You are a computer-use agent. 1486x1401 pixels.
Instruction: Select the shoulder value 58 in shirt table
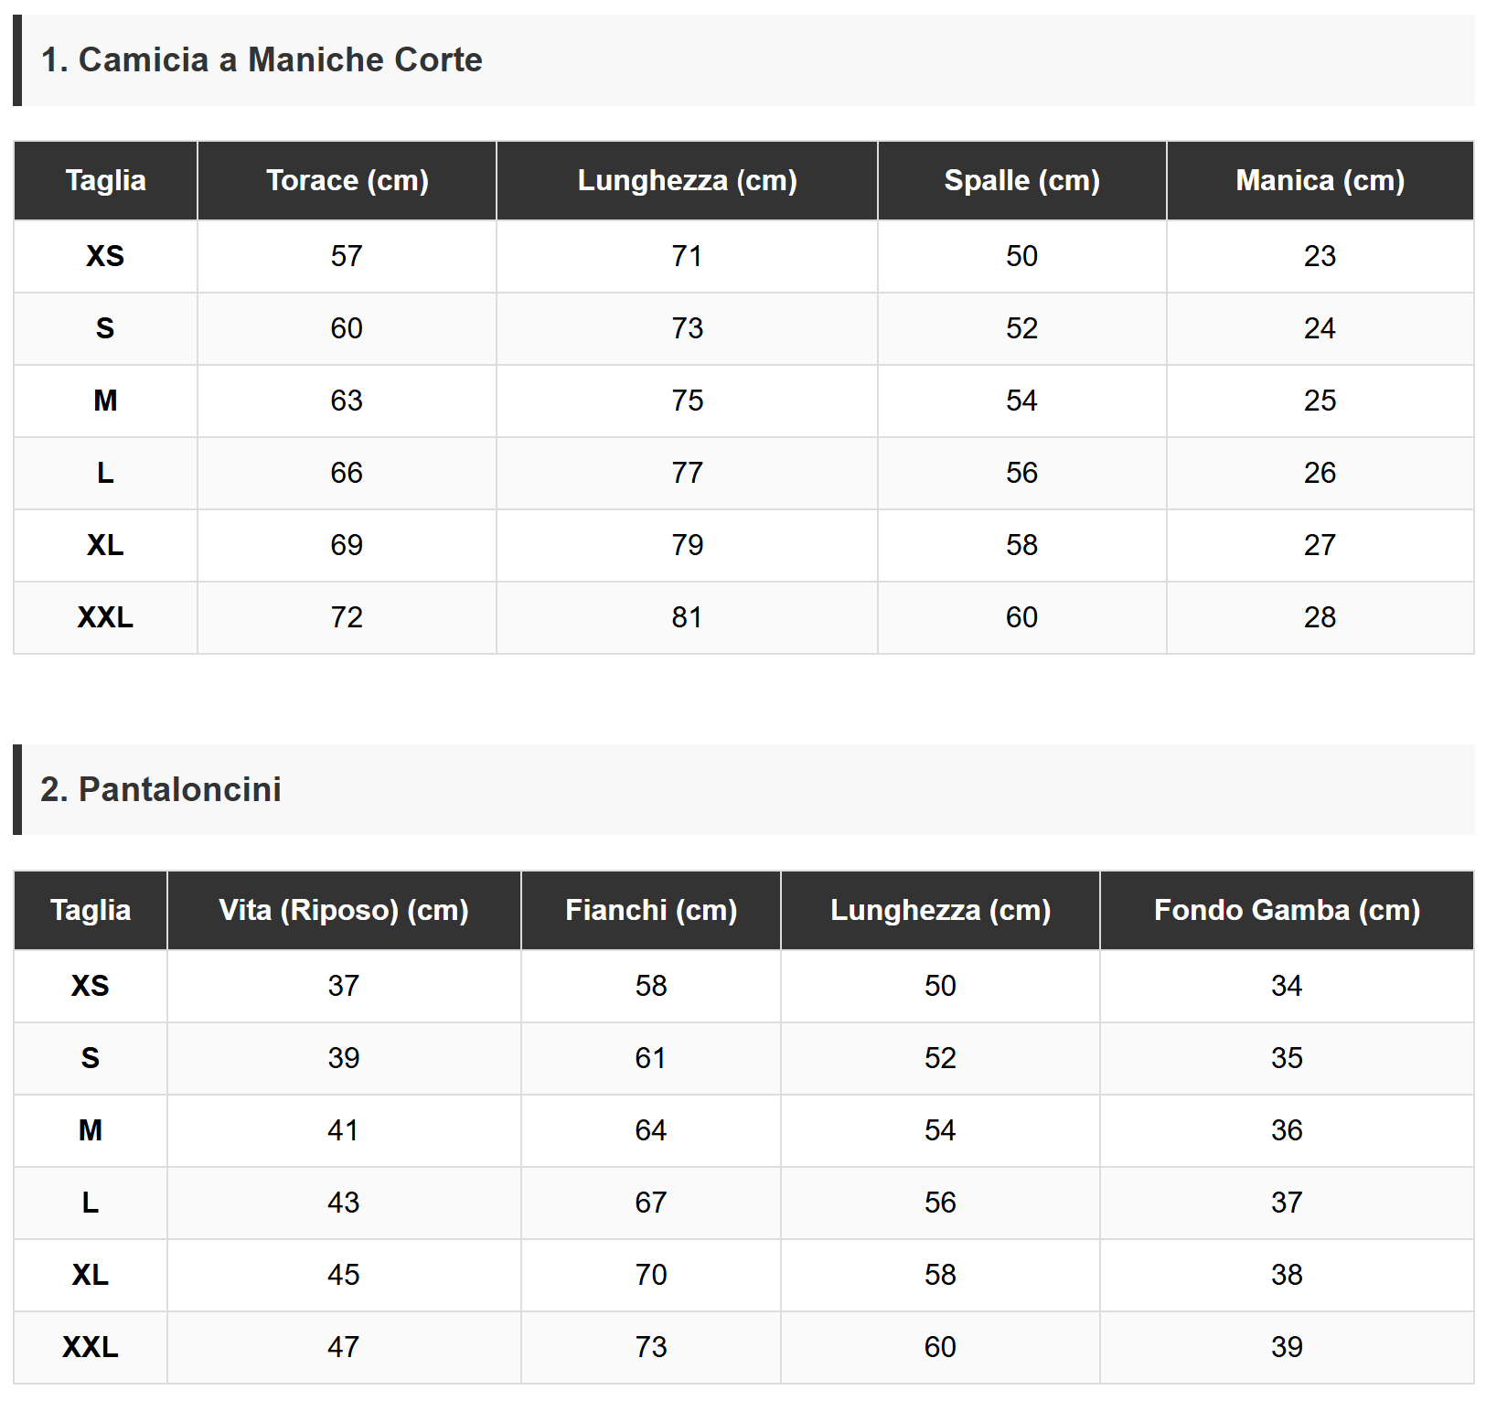1021,545
